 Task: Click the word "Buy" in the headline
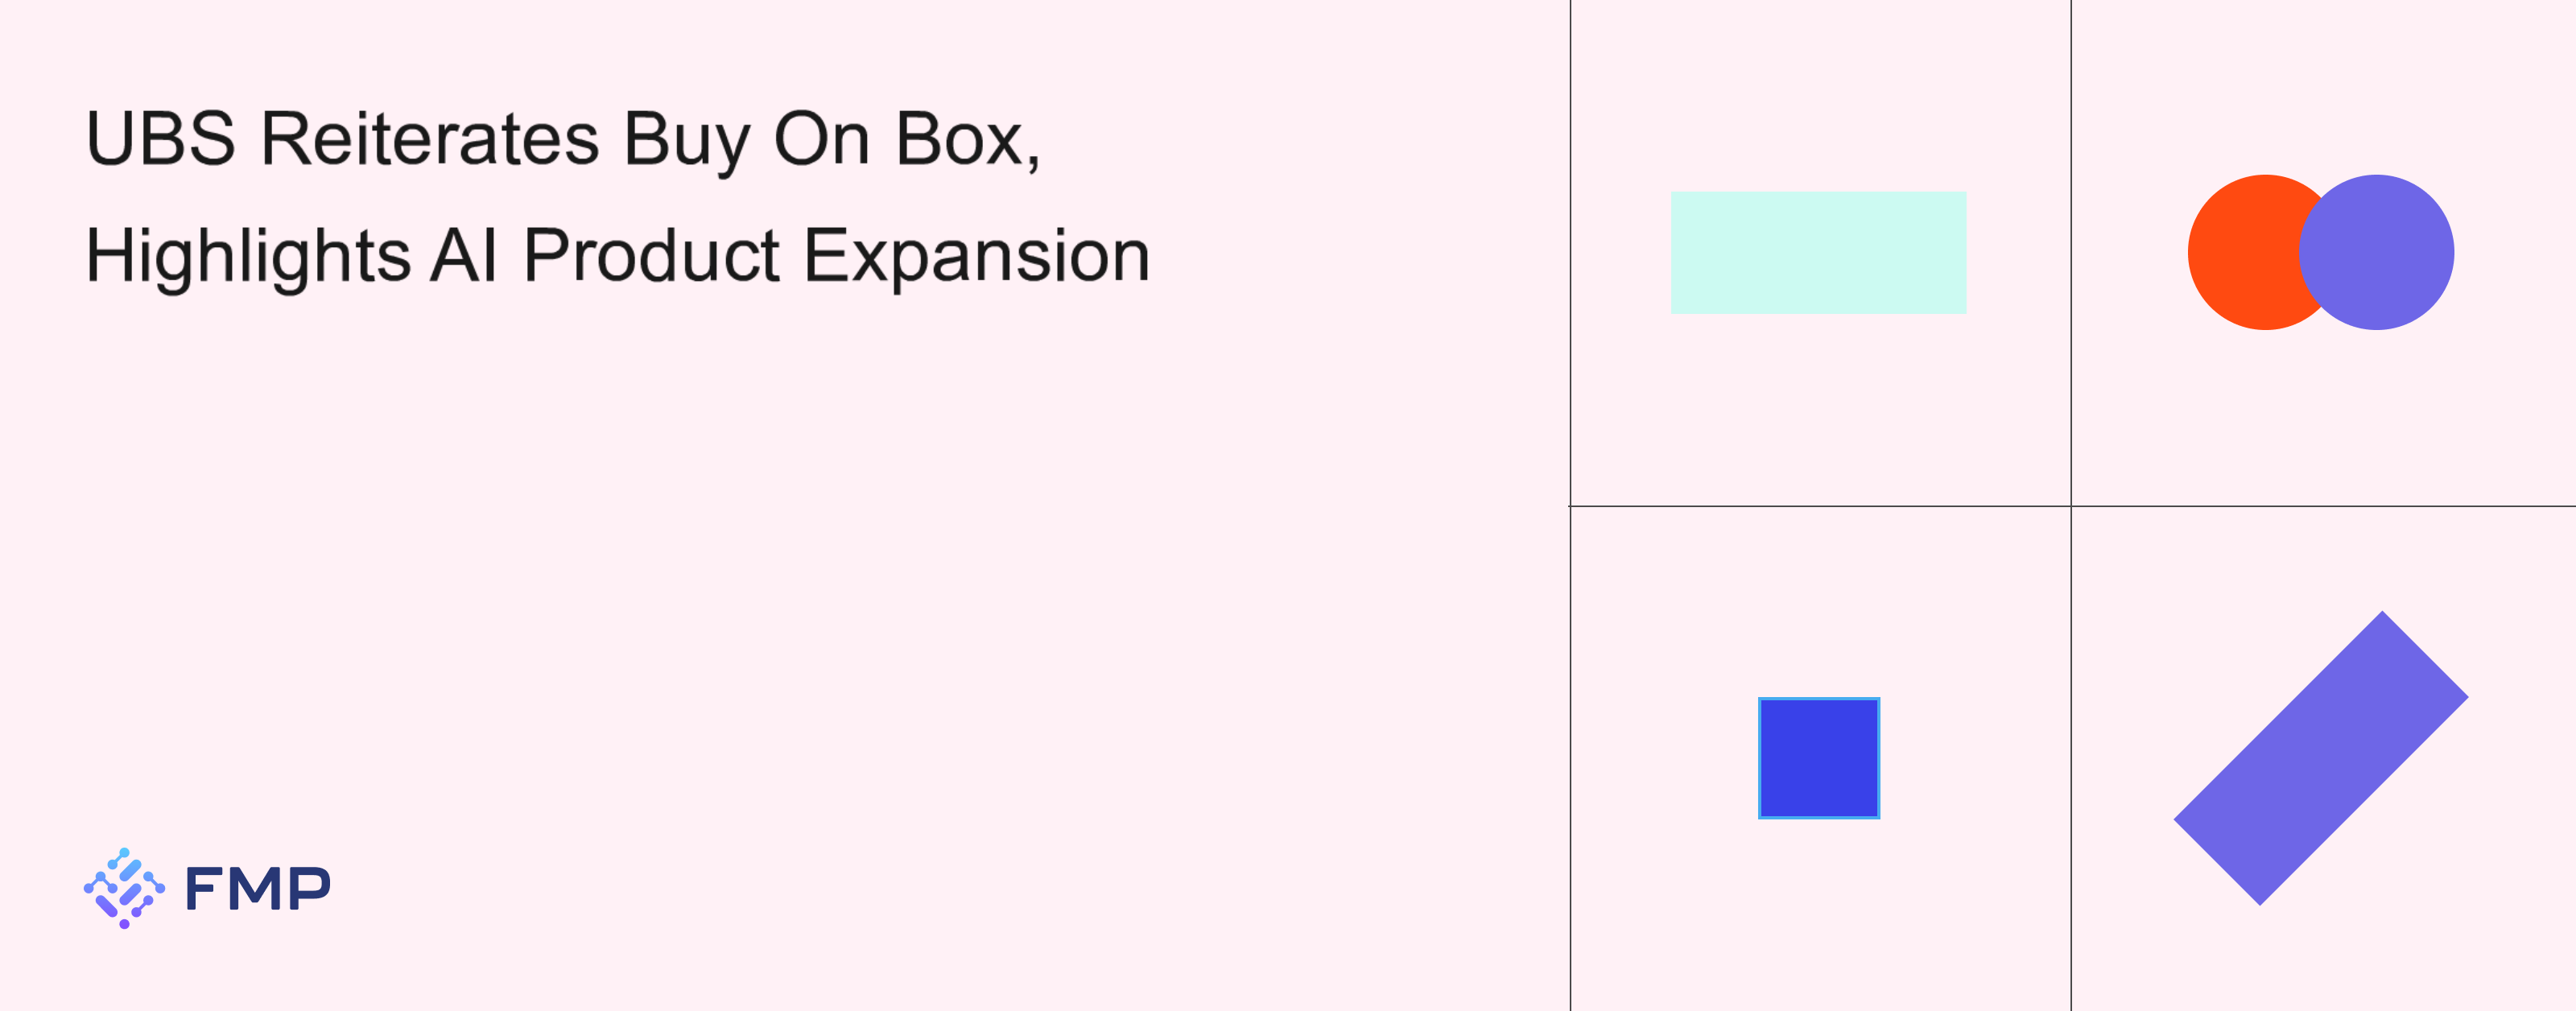[x=686, y=142]
